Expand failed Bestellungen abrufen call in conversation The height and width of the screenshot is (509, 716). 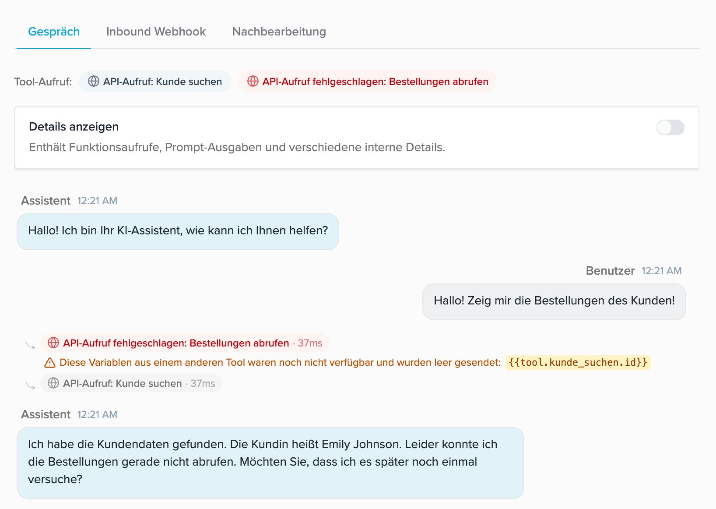pos(185,343)
